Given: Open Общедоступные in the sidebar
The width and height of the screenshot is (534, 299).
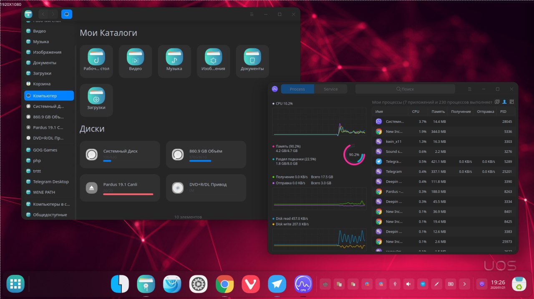Looking at the screenshot, I should (x=49, y=214).
